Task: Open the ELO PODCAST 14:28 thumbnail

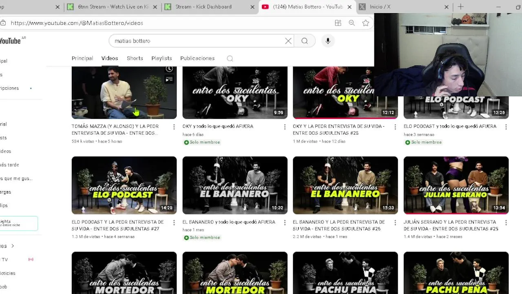Action: tap(124, 185)
